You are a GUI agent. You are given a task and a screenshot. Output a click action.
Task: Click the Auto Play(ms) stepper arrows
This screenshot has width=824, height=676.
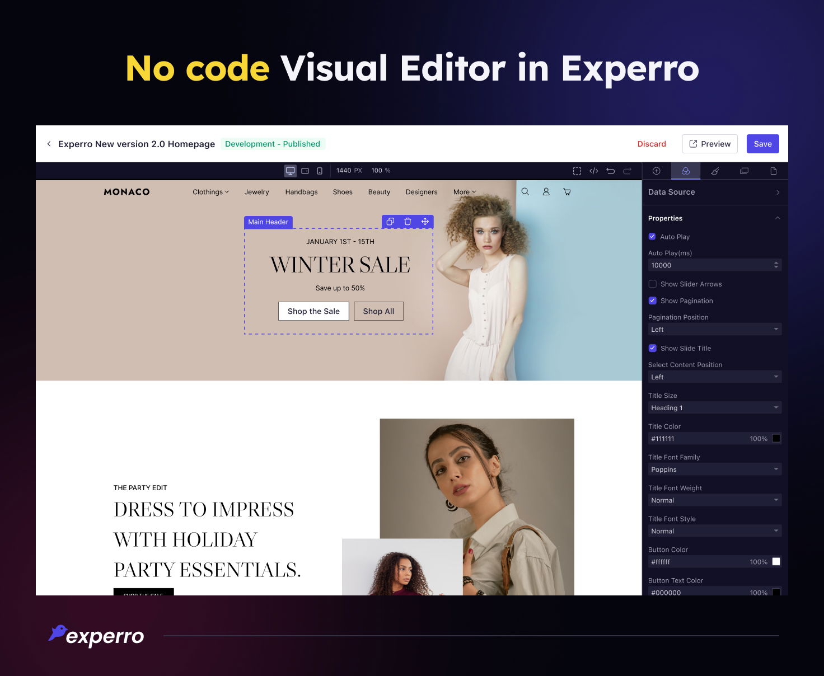(776, 265)
